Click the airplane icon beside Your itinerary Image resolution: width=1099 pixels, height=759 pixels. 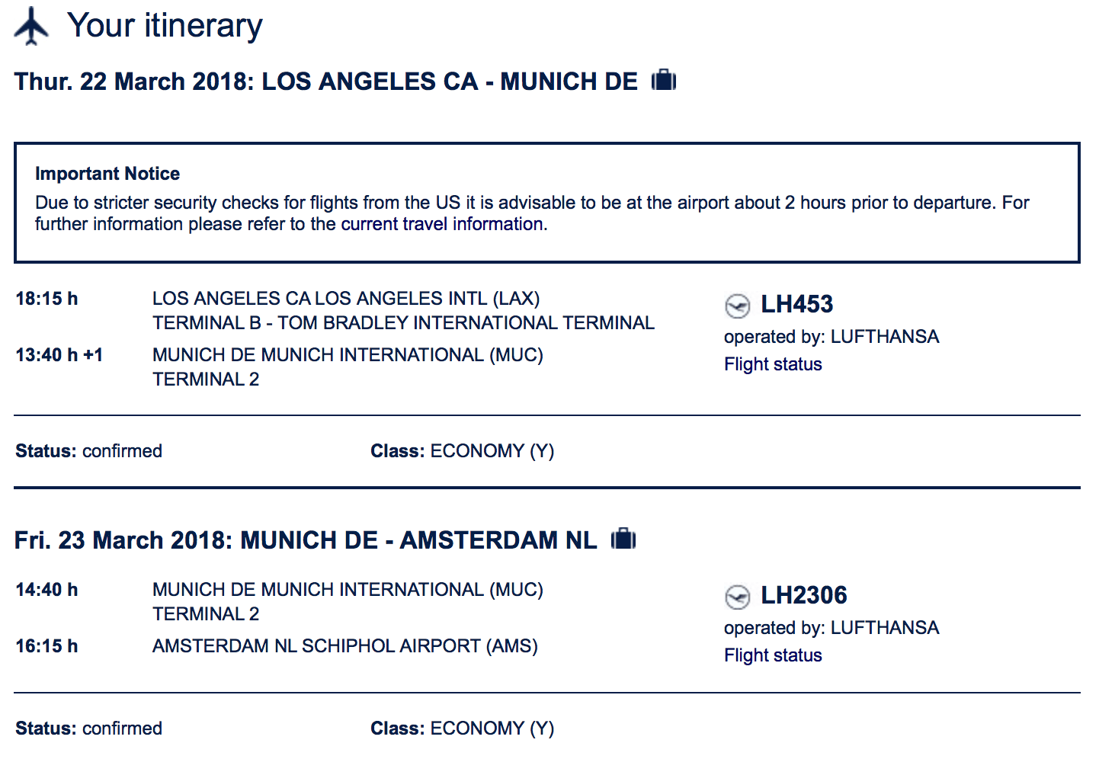coord(31,26)
